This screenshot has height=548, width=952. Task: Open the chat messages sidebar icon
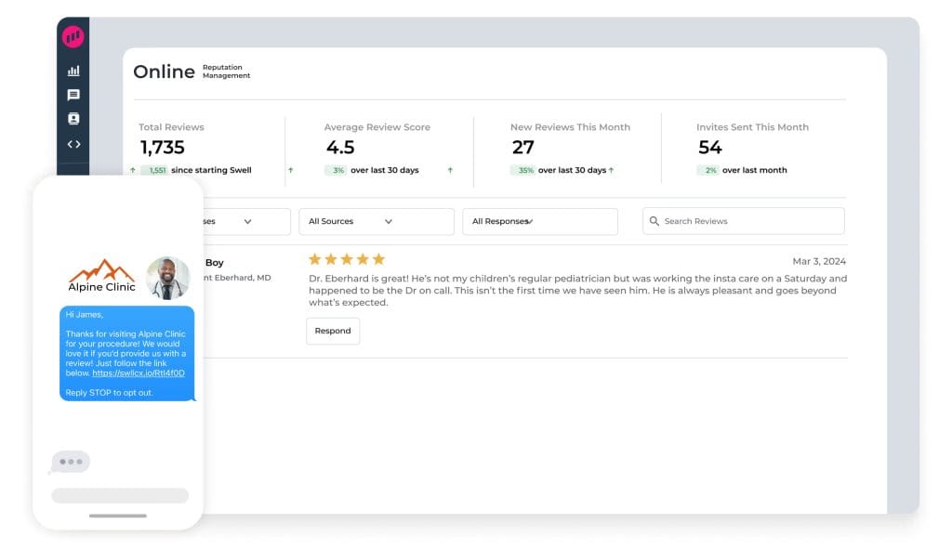pos(73,95)
